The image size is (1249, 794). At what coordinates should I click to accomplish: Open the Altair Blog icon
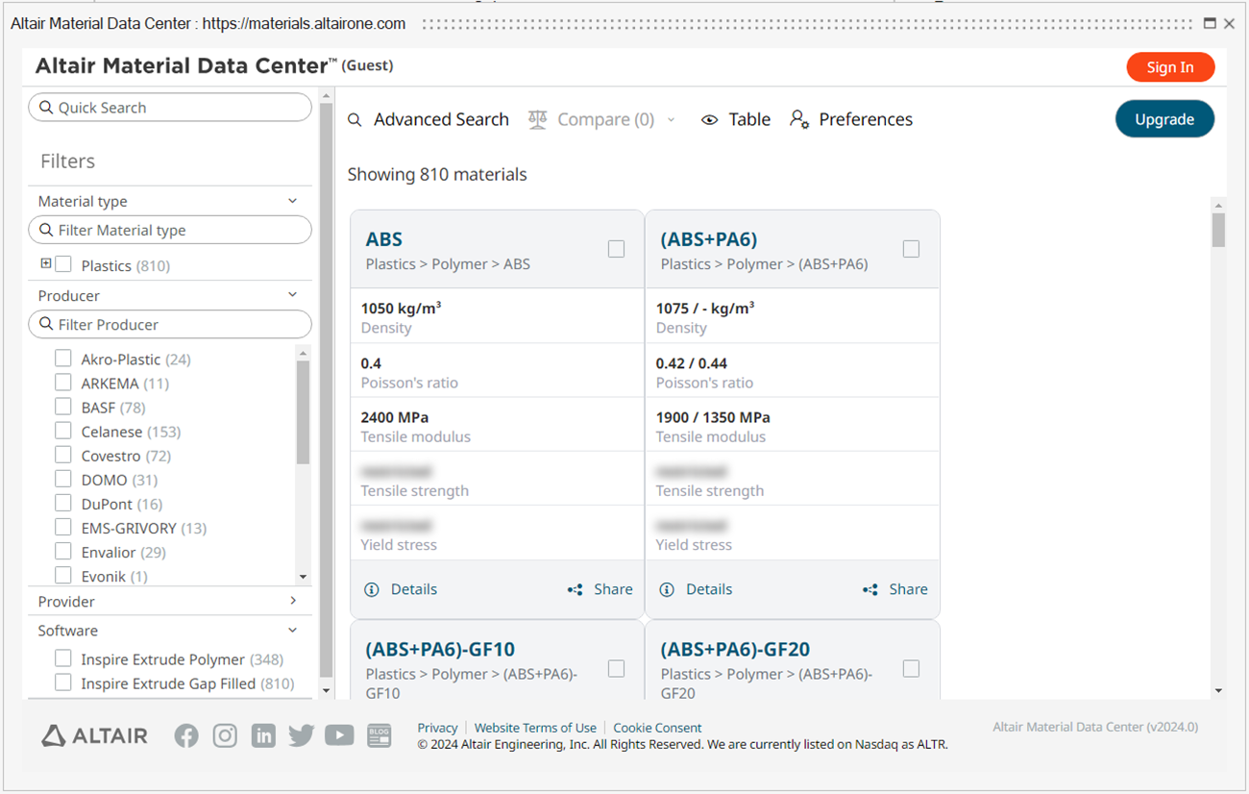click(x=380, y=735)
